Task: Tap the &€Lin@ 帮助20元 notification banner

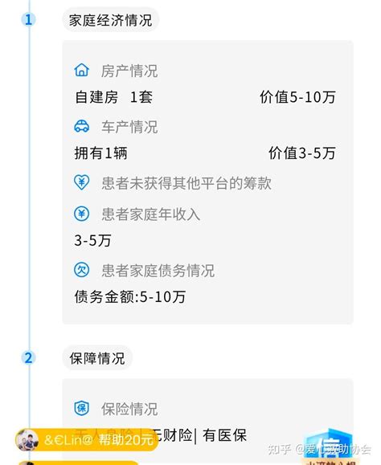Action: click(86, 440)
